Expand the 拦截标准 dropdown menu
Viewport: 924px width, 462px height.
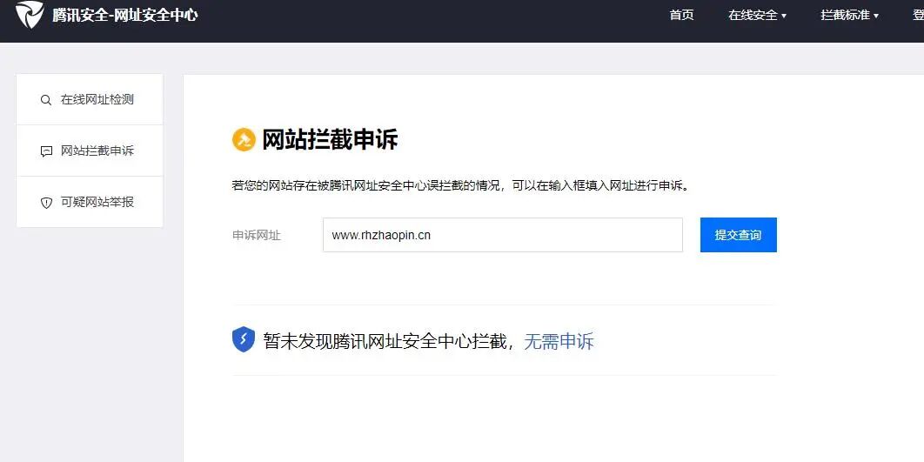point(850,16)
